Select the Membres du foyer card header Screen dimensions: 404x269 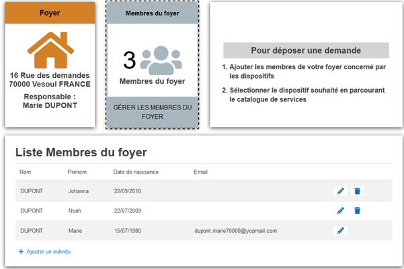[x=153, y=13]
